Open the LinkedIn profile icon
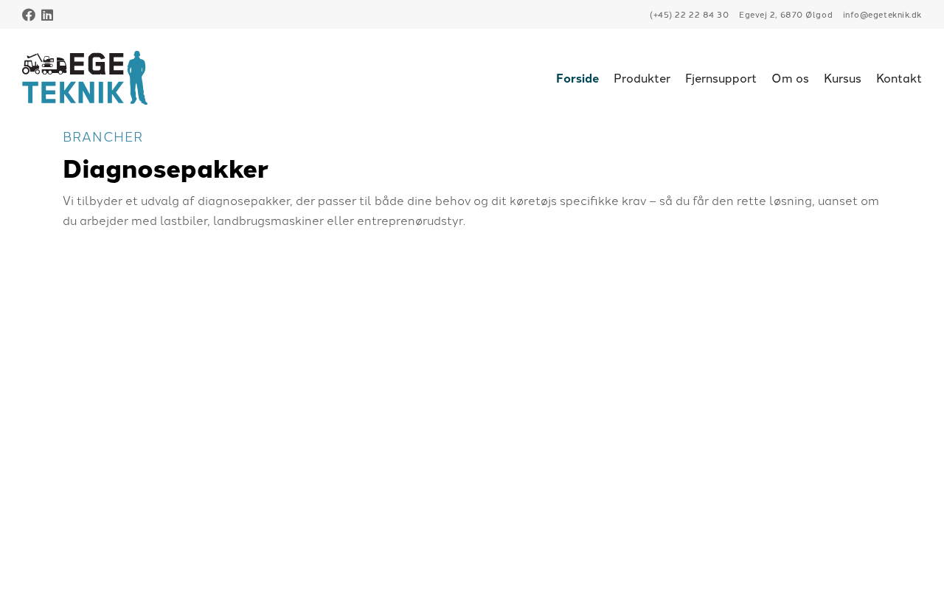Viewport: 944px width, 590px height. [x=47, y=15]
